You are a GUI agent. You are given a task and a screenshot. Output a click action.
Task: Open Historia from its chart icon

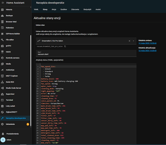[x=2, y=10]
